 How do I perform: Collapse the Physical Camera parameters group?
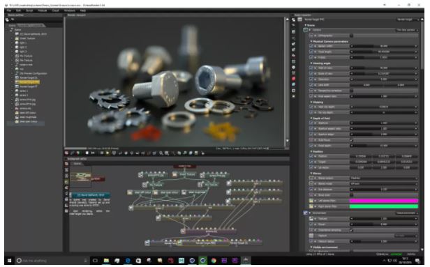click(311, 41)
